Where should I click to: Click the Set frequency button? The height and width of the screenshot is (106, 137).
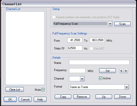[107, 71]
